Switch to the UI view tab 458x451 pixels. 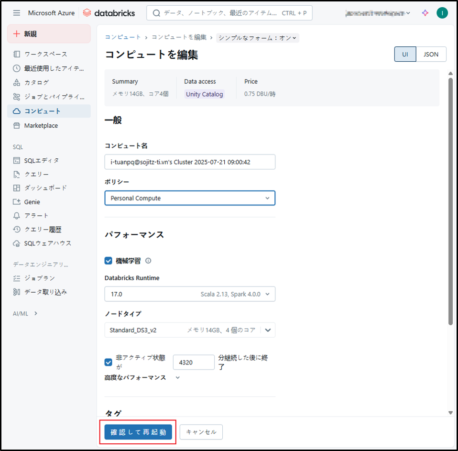(x=405, y=55)
